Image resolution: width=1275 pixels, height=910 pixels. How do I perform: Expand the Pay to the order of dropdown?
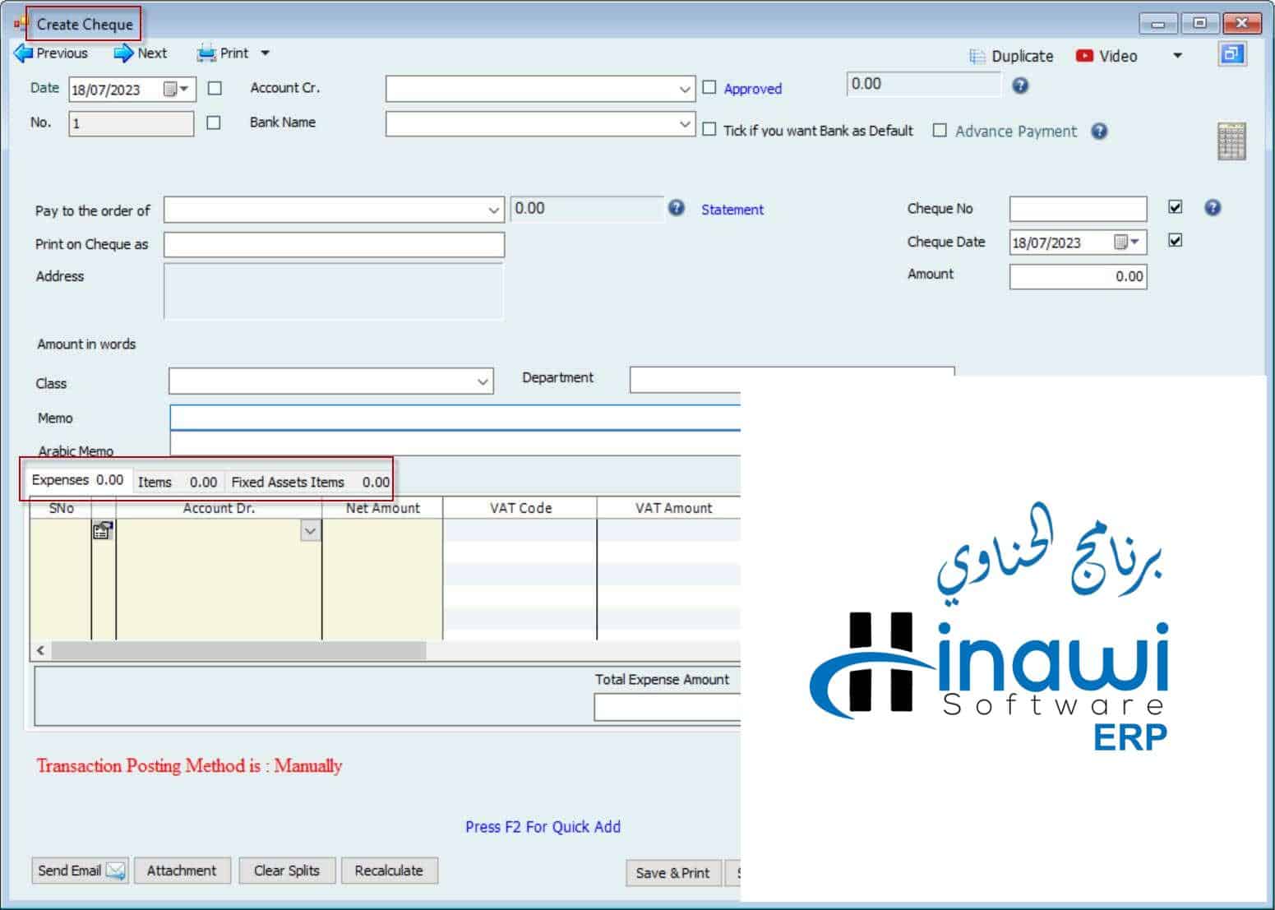pyautogui.click(x=493, y=210)
